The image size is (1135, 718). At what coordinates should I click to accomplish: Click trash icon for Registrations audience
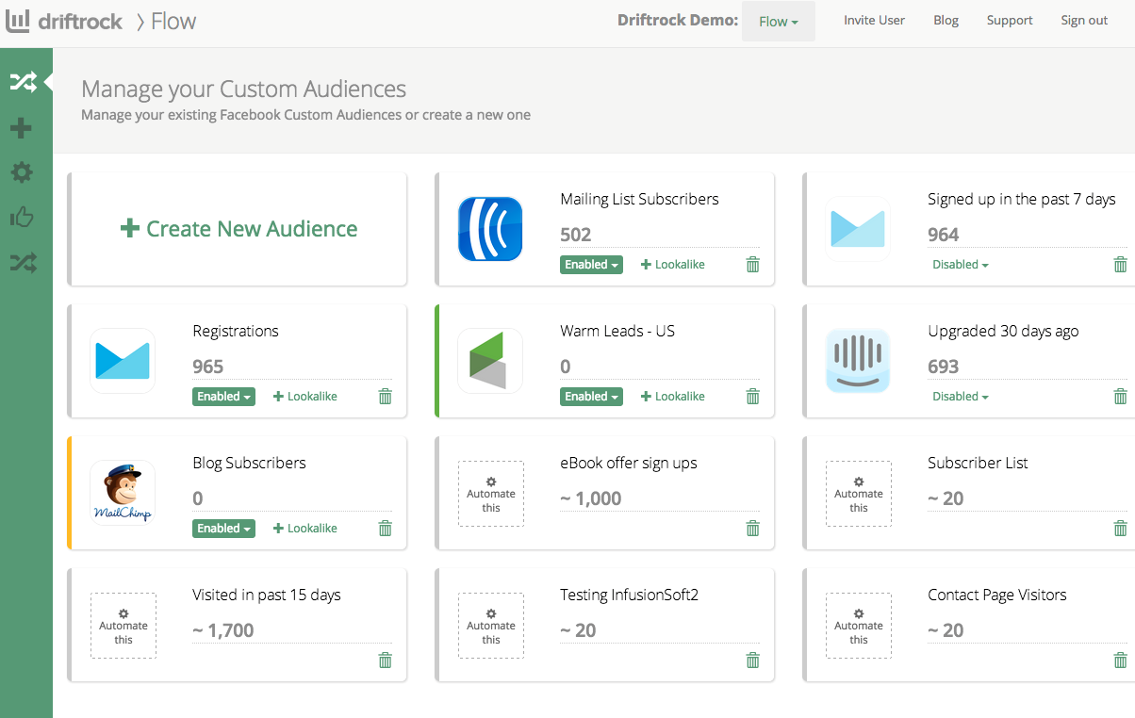[x=385, y=397]
